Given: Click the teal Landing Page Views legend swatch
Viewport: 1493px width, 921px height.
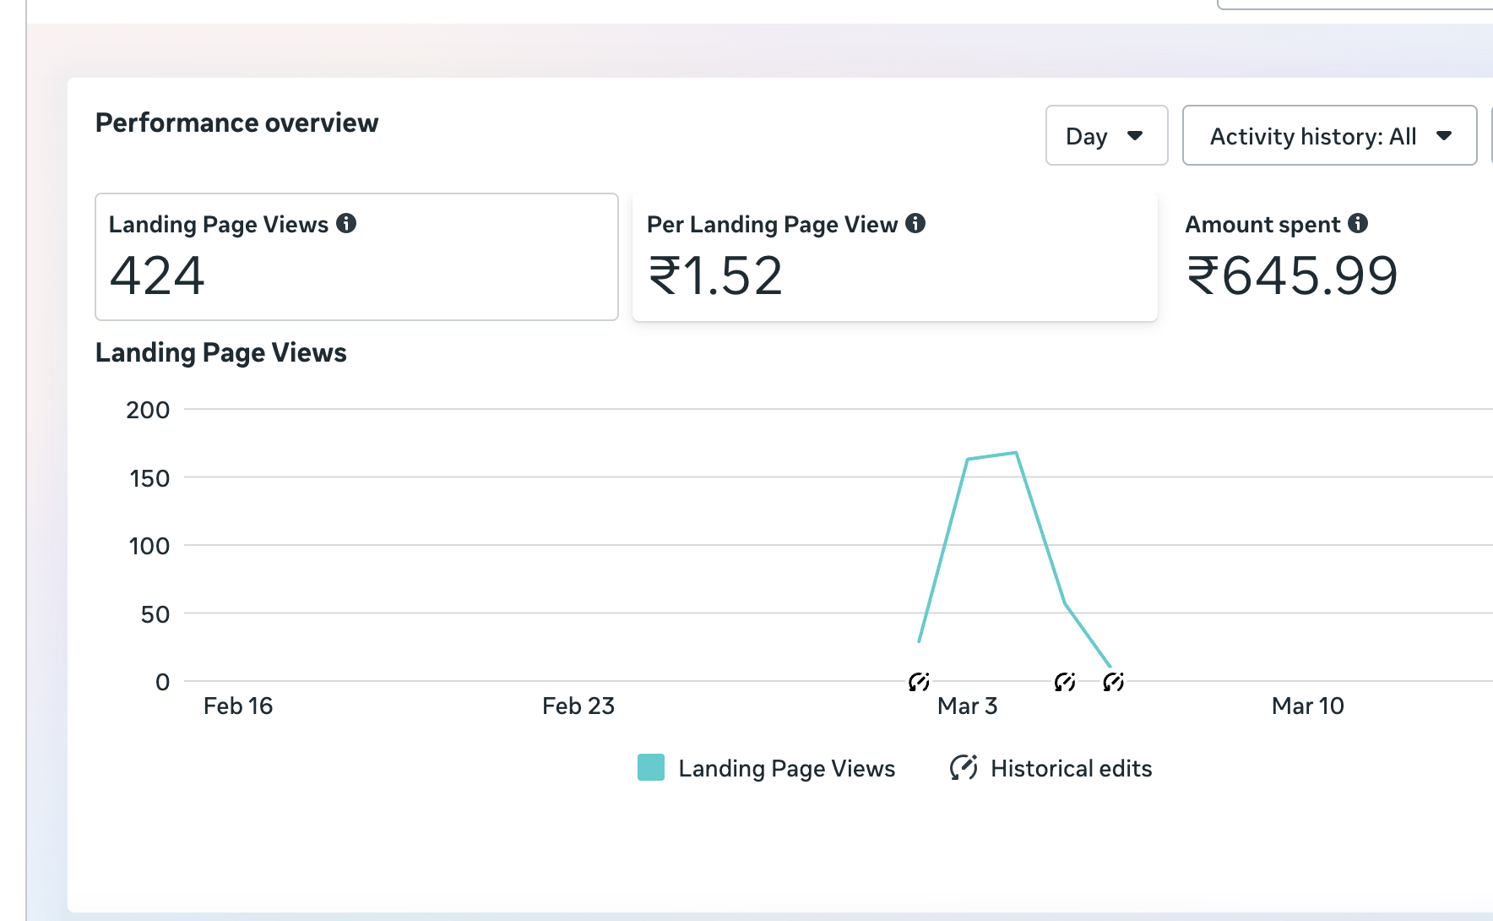Looking at the screenshot, I should tap(651, 767).
